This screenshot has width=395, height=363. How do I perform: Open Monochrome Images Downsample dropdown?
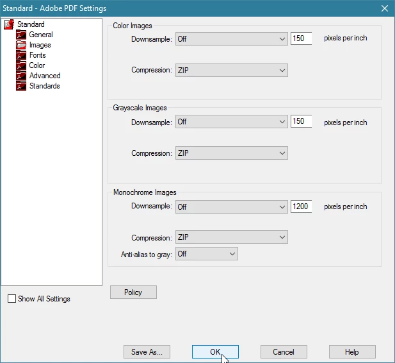pos(232,207)
